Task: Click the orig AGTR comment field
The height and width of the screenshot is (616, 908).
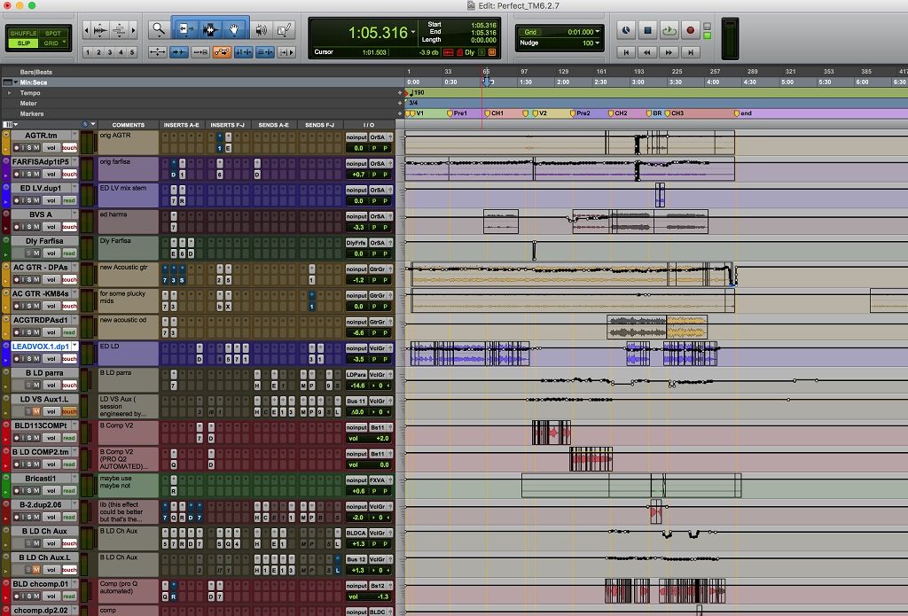Action: (128, 142)
